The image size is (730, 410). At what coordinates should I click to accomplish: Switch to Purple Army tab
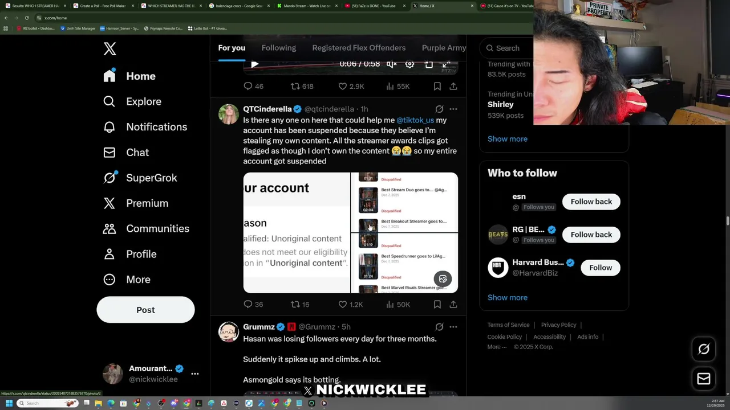tap(444, 48)
